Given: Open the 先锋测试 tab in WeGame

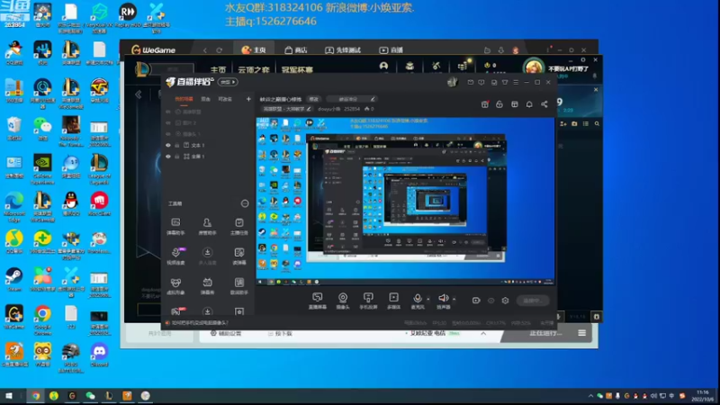Looking at the screenshot, I should click(x=343, y=50).
